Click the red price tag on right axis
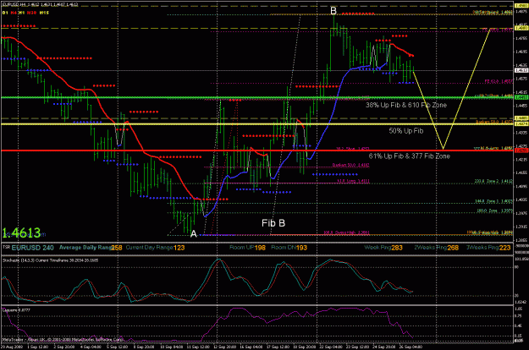Viewport: 529px width, 350px height. [x=521, y=150]
